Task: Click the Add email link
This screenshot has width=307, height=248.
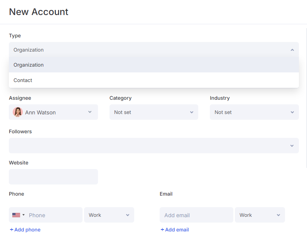Action: point(175,230)
